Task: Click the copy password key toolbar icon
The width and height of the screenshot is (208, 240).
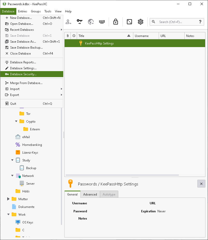Action: [80, 22]
